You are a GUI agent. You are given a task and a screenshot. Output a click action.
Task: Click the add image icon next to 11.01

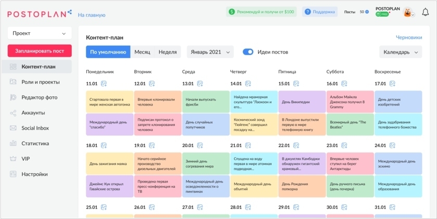(104, 84)
